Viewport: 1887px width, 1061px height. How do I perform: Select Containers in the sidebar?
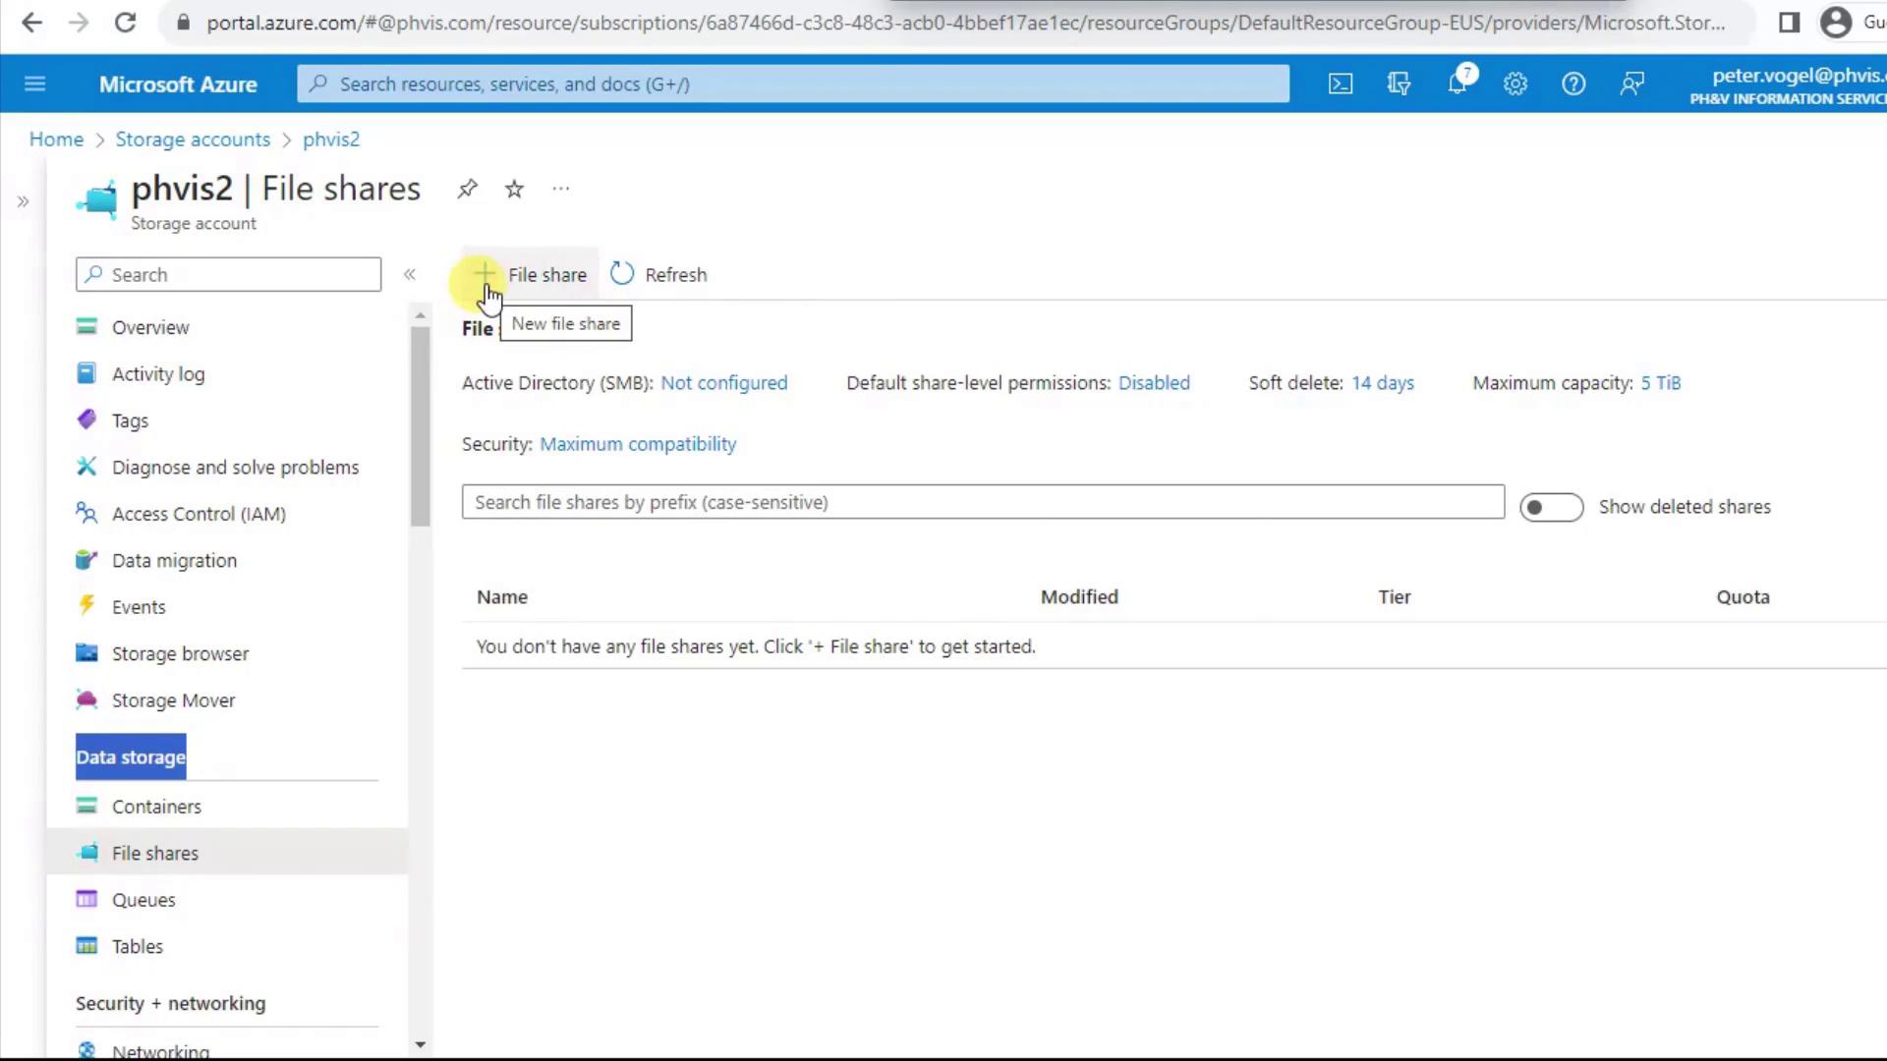[x=156, y=807]
